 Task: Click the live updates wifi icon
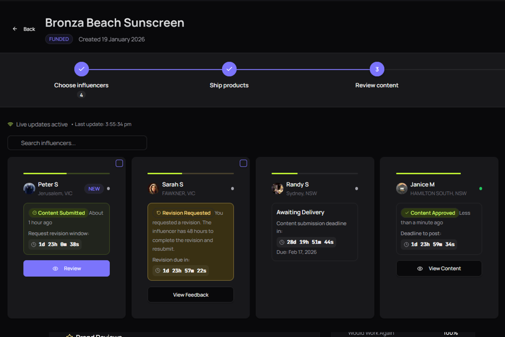click(x=11, y=124)
